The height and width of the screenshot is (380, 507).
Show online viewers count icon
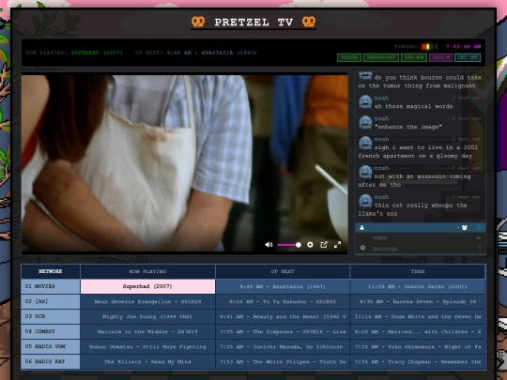coord(464,227)
